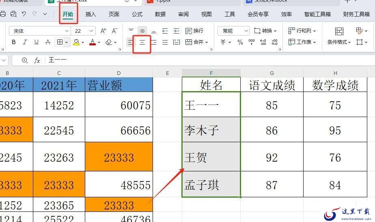Open the 公式 ribbon tab
The width and height of the screenshot is (375, 222).
click(x=137, y=14)
